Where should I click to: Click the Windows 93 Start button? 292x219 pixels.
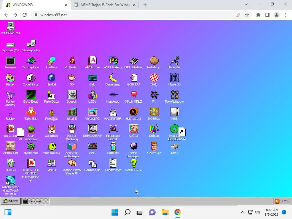coord(11,201)
